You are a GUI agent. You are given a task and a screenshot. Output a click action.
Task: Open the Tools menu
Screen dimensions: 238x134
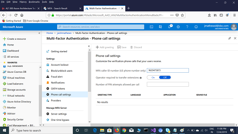[x=44, y=2]
